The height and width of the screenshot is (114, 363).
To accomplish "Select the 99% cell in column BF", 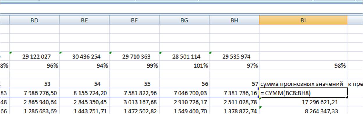I will click(x=134, y=66).
